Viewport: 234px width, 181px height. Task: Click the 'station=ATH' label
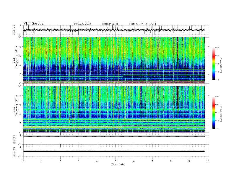click(110, 24)
